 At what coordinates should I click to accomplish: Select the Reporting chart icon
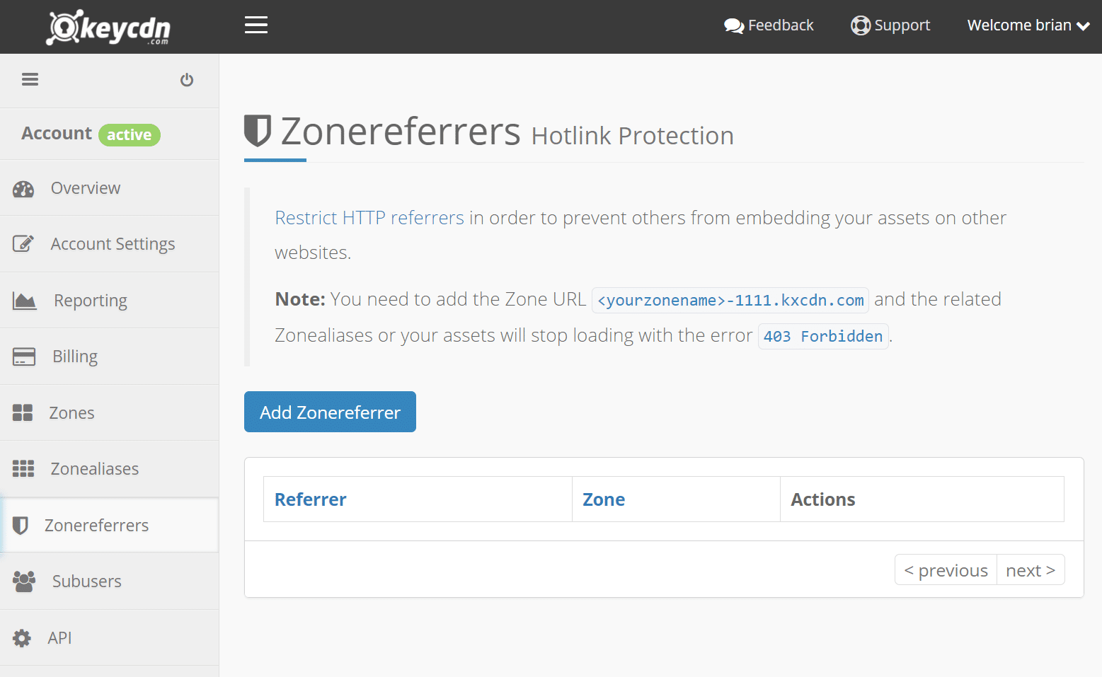point(23,300)
